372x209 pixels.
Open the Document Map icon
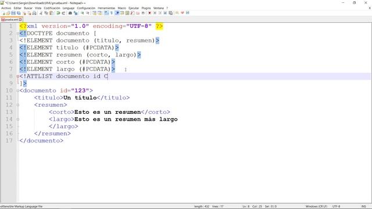127,13
